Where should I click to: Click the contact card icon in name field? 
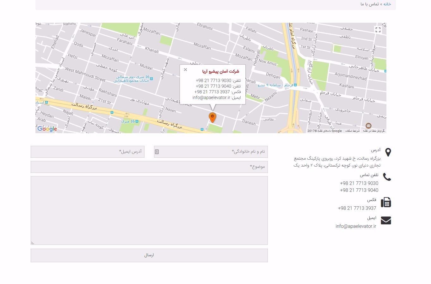(x=157, y=152)
